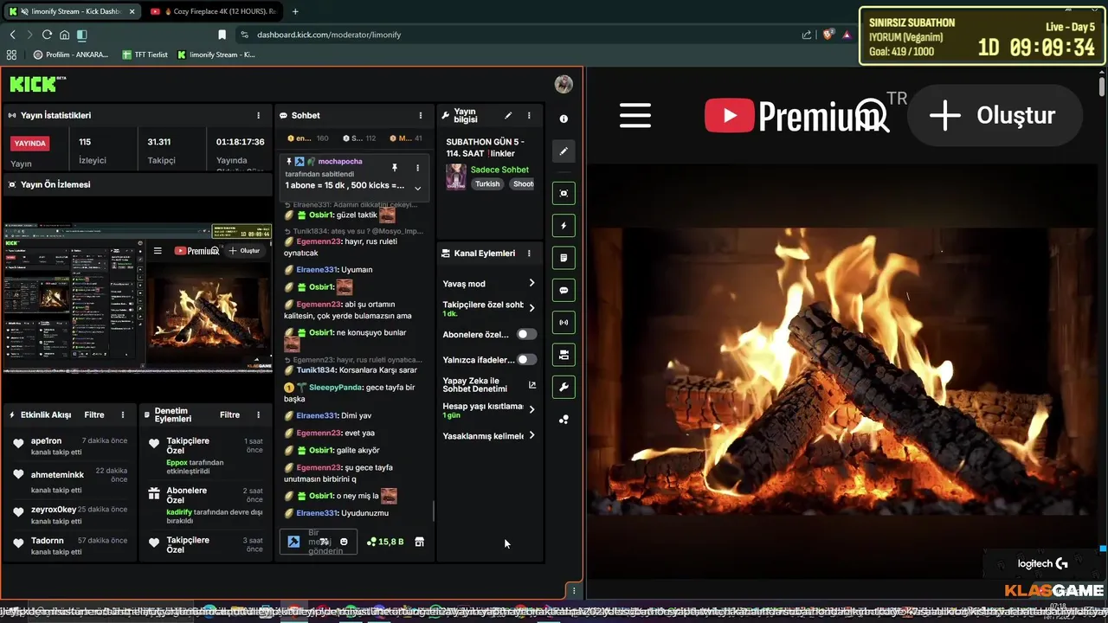This screenshot has height=623, width=1108.
Task: Open the TFT Tierlist bookmark
Action: [x=145, y=55]
